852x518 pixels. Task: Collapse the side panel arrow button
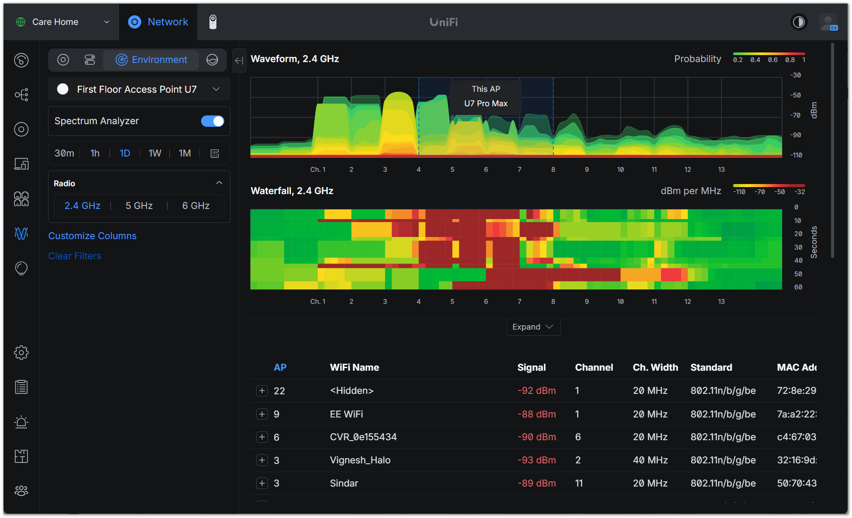coord(239,61)
